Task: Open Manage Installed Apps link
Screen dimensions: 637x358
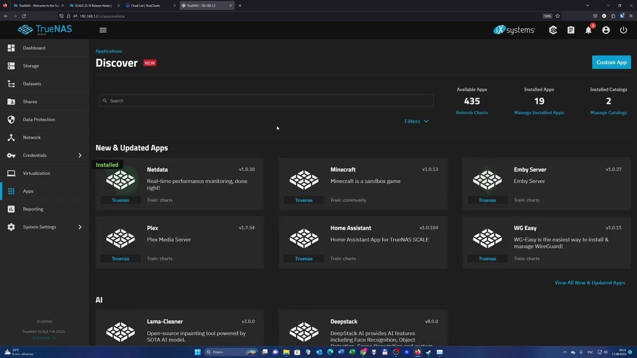Action: pos(539,112)
